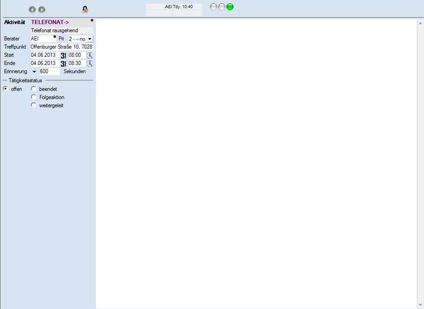Click clock icon next to Ende time

pyautogui.click(x=90, y=64)
